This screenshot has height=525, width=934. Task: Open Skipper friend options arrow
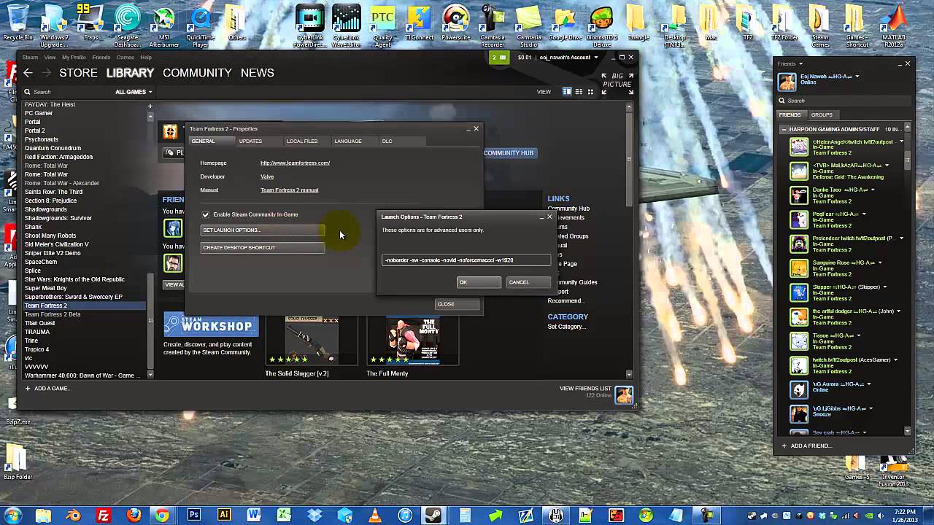[884, 287]
